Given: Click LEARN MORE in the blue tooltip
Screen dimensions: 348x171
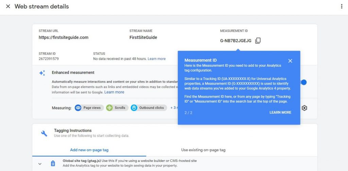Looking at the screenshot, I should coord(280,112).
